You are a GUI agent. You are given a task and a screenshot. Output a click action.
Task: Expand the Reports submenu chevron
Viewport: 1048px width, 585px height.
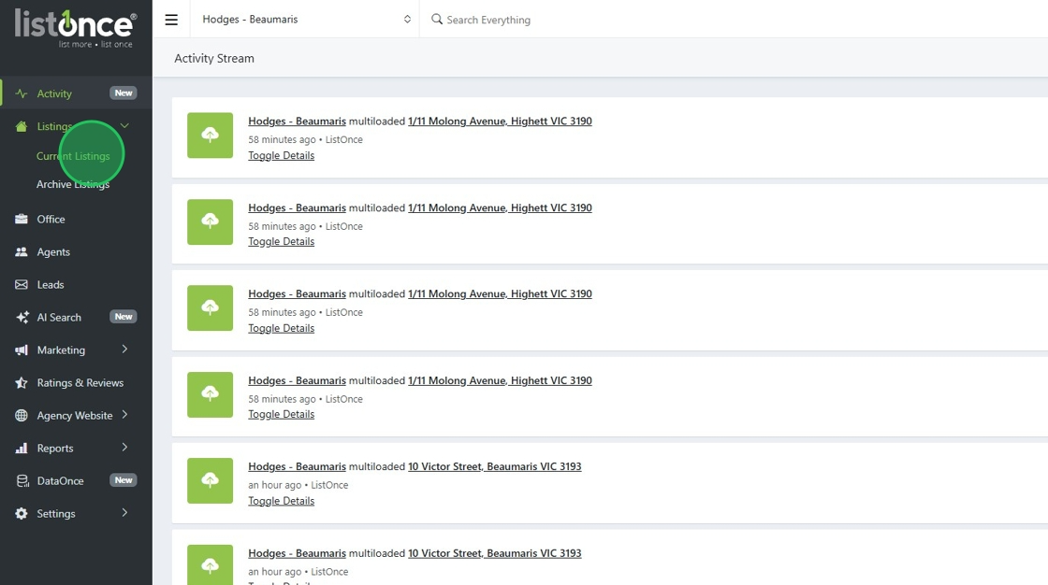tap(124, 448)
